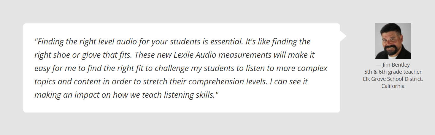435x135 pixels.
Task: Click the "5th & 6th grade teacher" text
Action: [393, 72]
